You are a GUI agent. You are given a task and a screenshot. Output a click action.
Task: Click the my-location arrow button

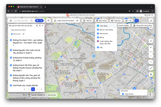click(x=151, y=41)
